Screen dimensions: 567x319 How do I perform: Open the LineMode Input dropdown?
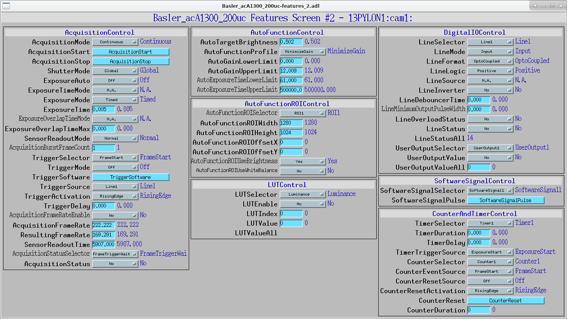(x=490, y=52)
